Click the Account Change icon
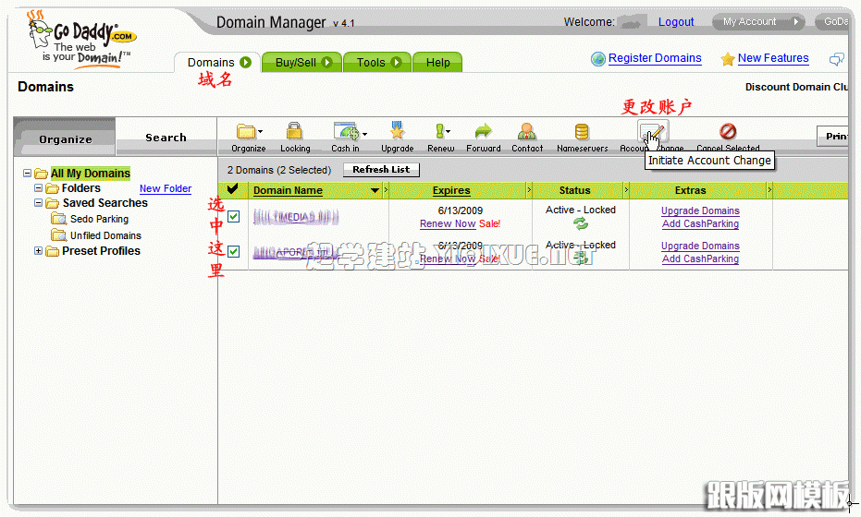 click(x=652, y=132)
